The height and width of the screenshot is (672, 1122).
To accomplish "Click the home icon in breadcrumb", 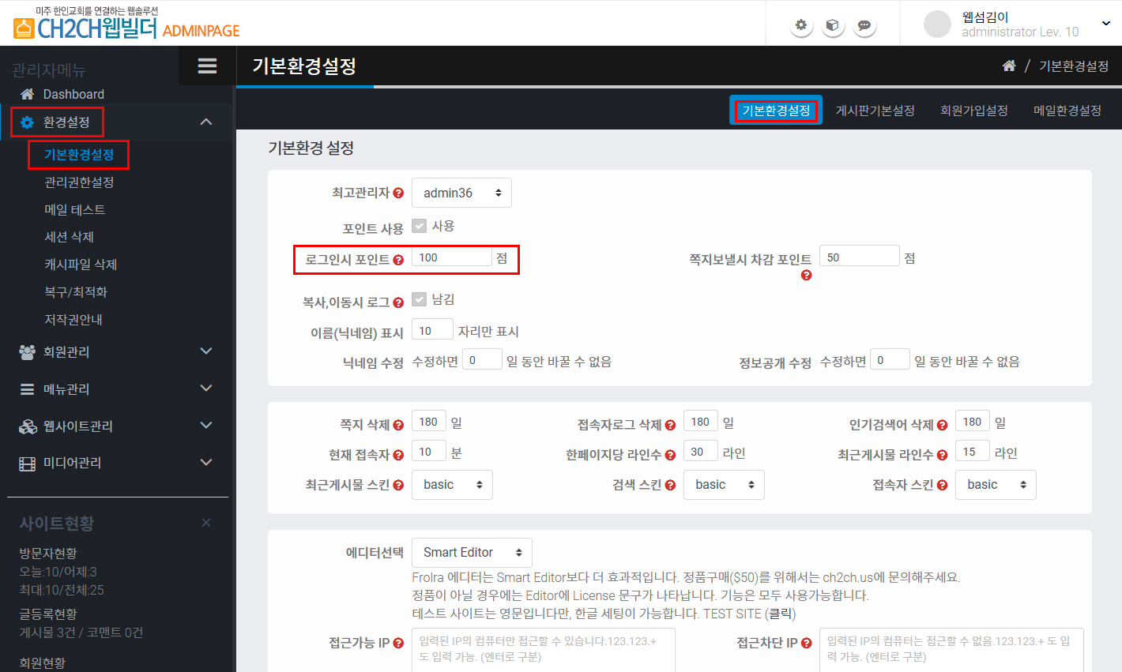I will coord(1009,66).
